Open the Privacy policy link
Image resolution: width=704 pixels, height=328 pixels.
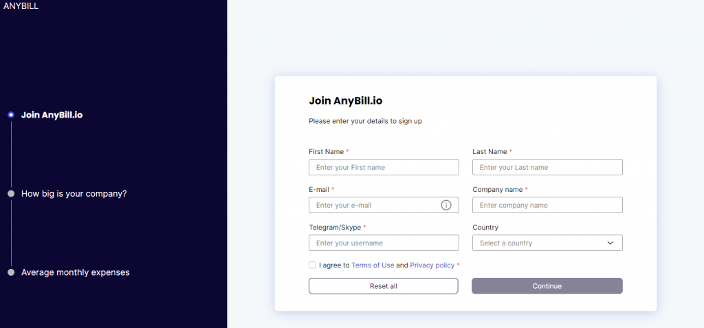pyautogui.click(x=432, y=265)
